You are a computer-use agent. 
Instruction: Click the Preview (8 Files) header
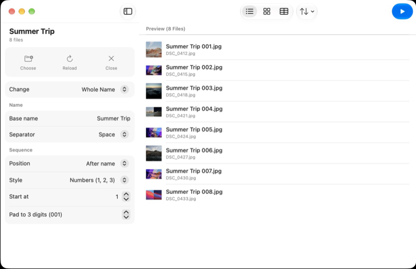(165, 29)
